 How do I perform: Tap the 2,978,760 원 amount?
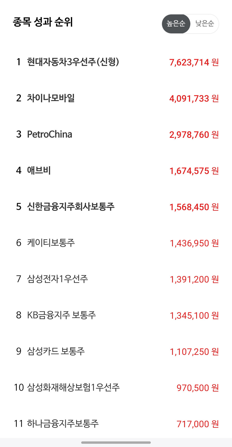click(194, 135)
